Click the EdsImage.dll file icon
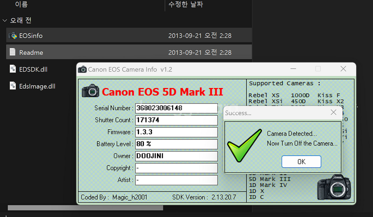373x217 pixels. (x=13, y=86)
